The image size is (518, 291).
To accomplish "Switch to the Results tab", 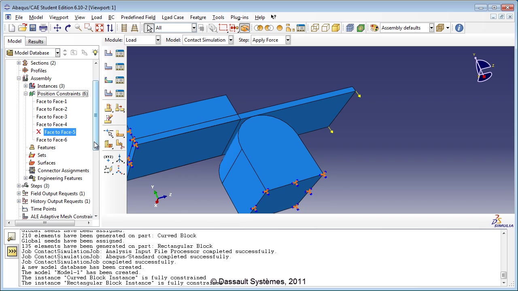I will [x=36, y=41].
